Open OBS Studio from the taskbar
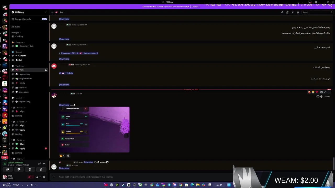The width and height of the screenshot is (335, 188). [x=134, y=185]
